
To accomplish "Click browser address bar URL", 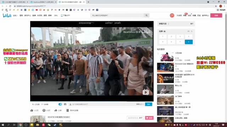I will [31, 6].
